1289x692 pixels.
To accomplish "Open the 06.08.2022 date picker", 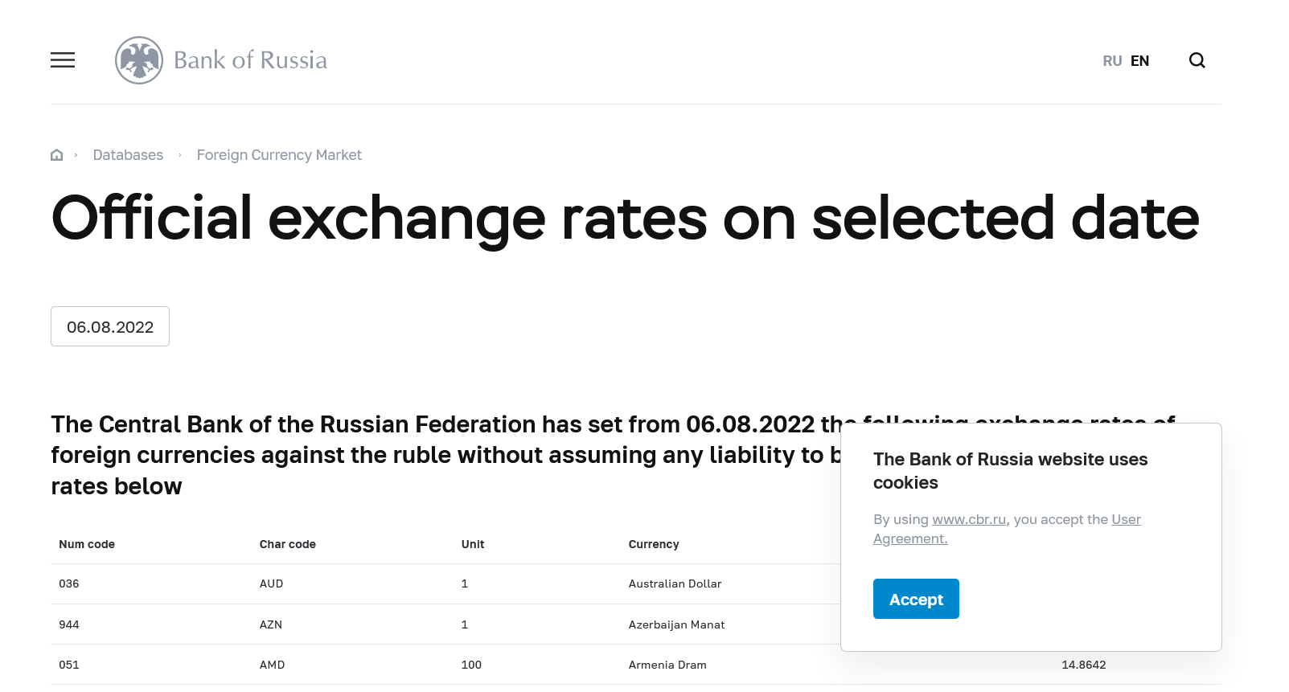I will coord(110,327).
